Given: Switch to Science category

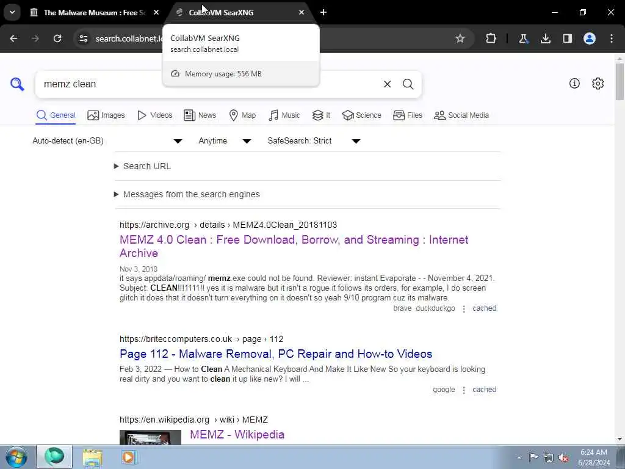Looking at the screenshot, I should (361, 115).
